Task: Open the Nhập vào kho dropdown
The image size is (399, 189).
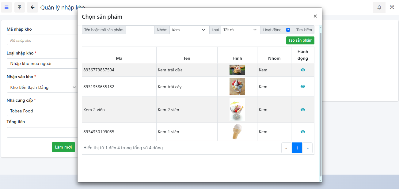Action: [x=42, y=87]
